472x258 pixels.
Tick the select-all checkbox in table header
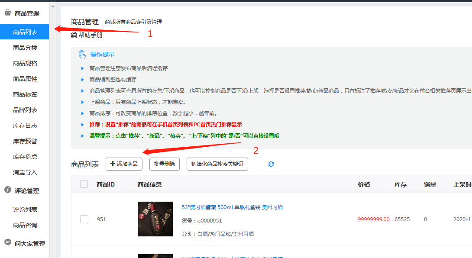(x=84, y=184)
